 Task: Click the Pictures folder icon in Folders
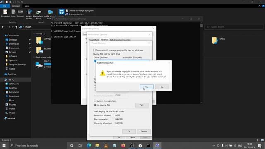tap(40, 50)
